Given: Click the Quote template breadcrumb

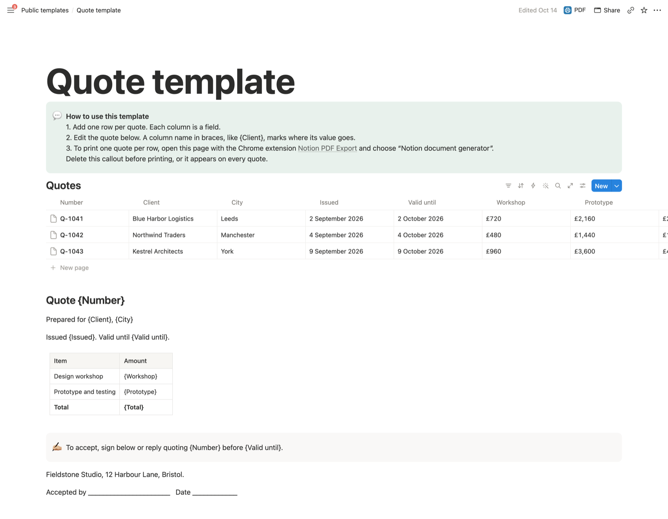Looking at the screenshot, I should tap(99, 10).
